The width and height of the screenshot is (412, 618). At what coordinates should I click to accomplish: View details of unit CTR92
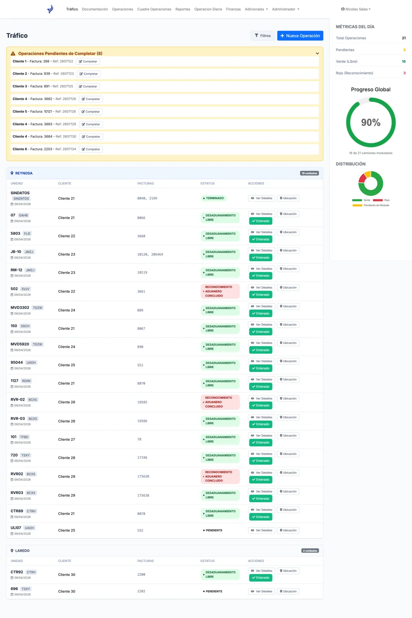tap(261, 571)
